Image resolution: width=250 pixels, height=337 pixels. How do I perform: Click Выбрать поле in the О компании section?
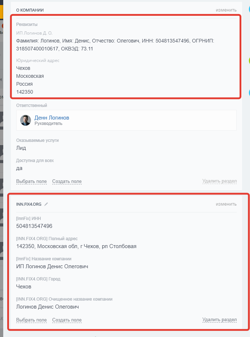pyautogui.click(x=31, y=181)
